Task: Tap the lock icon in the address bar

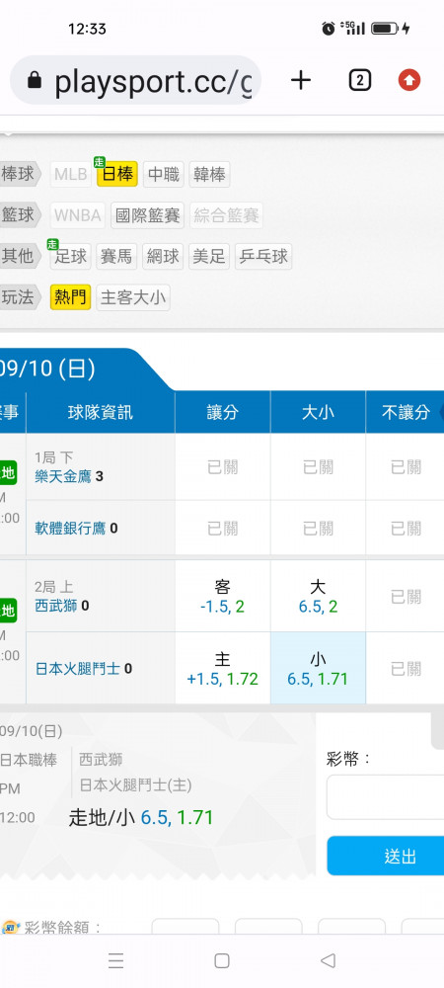Action: pos(35,81)
